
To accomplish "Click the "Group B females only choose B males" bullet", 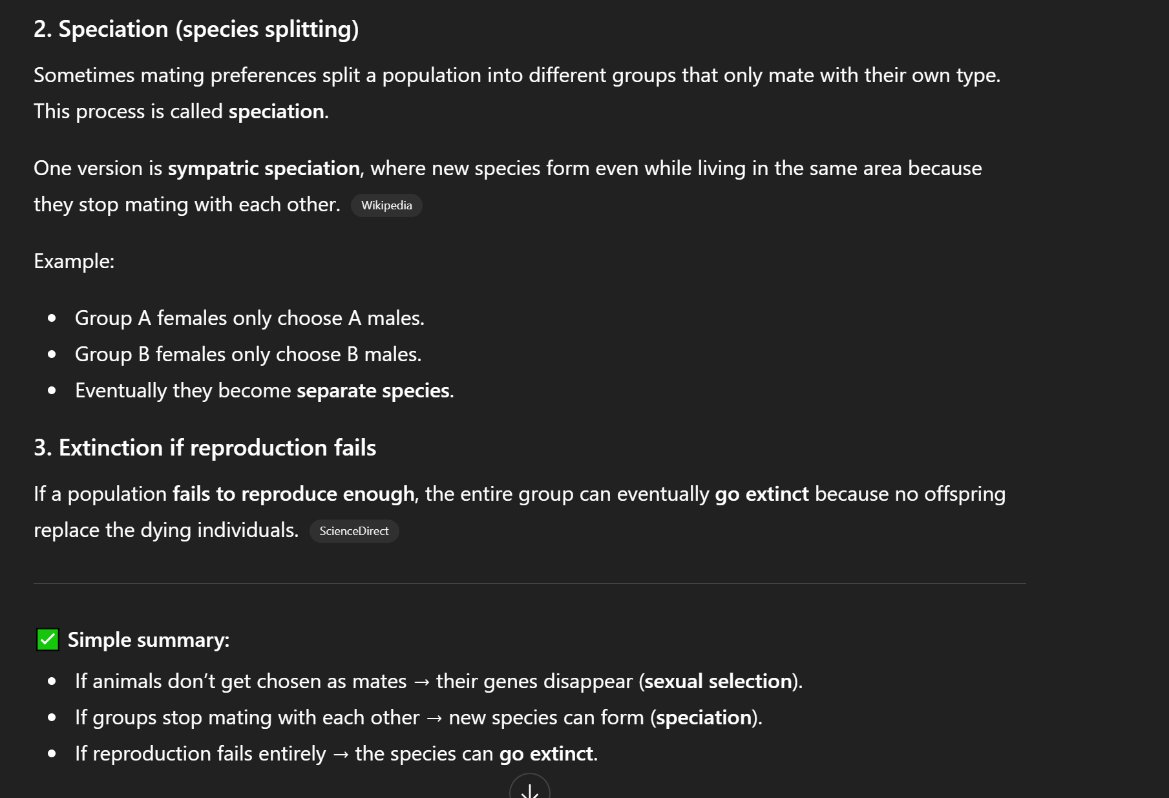I will point(248,354).
